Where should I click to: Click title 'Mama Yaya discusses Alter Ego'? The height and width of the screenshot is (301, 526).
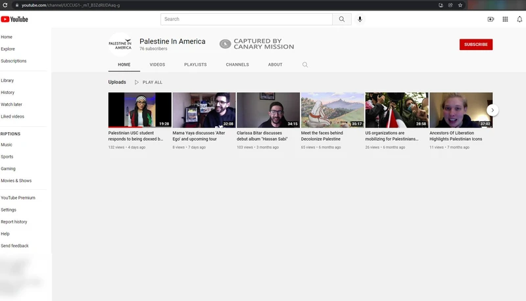(x=199, y=136)
